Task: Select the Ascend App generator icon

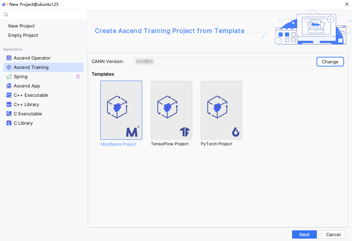Action: coord(9,86)
